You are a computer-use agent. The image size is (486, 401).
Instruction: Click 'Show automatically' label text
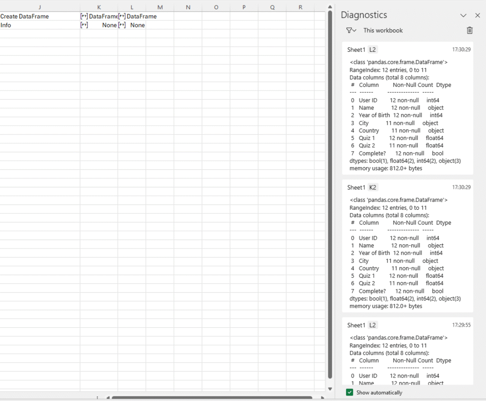click(x=379, y=392)
